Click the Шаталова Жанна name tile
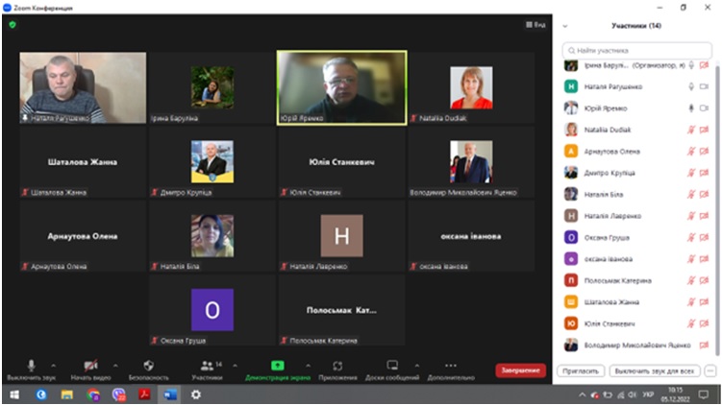Image resolution: width=722 pixels, height=405 pixels. [83, 162]
